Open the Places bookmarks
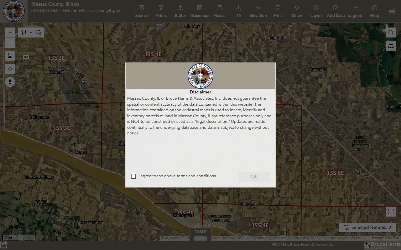401x250 pixels. coord(219,11)
